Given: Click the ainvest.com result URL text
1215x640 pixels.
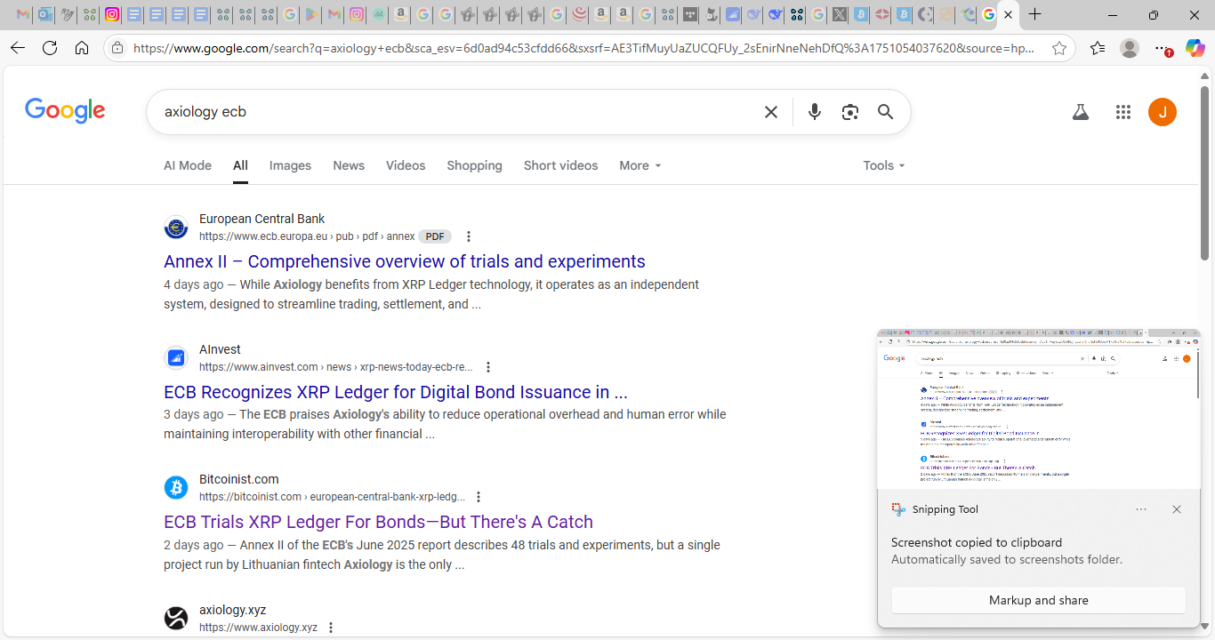Looking at the screenshot, I should pyautogui.click(x=335, y=367).
